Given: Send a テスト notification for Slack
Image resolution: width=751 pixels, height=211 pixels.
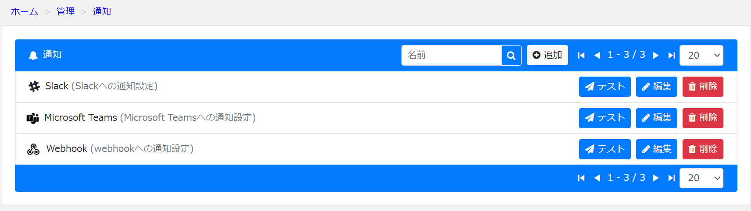Looking at the screenshot, I should 604,87.
